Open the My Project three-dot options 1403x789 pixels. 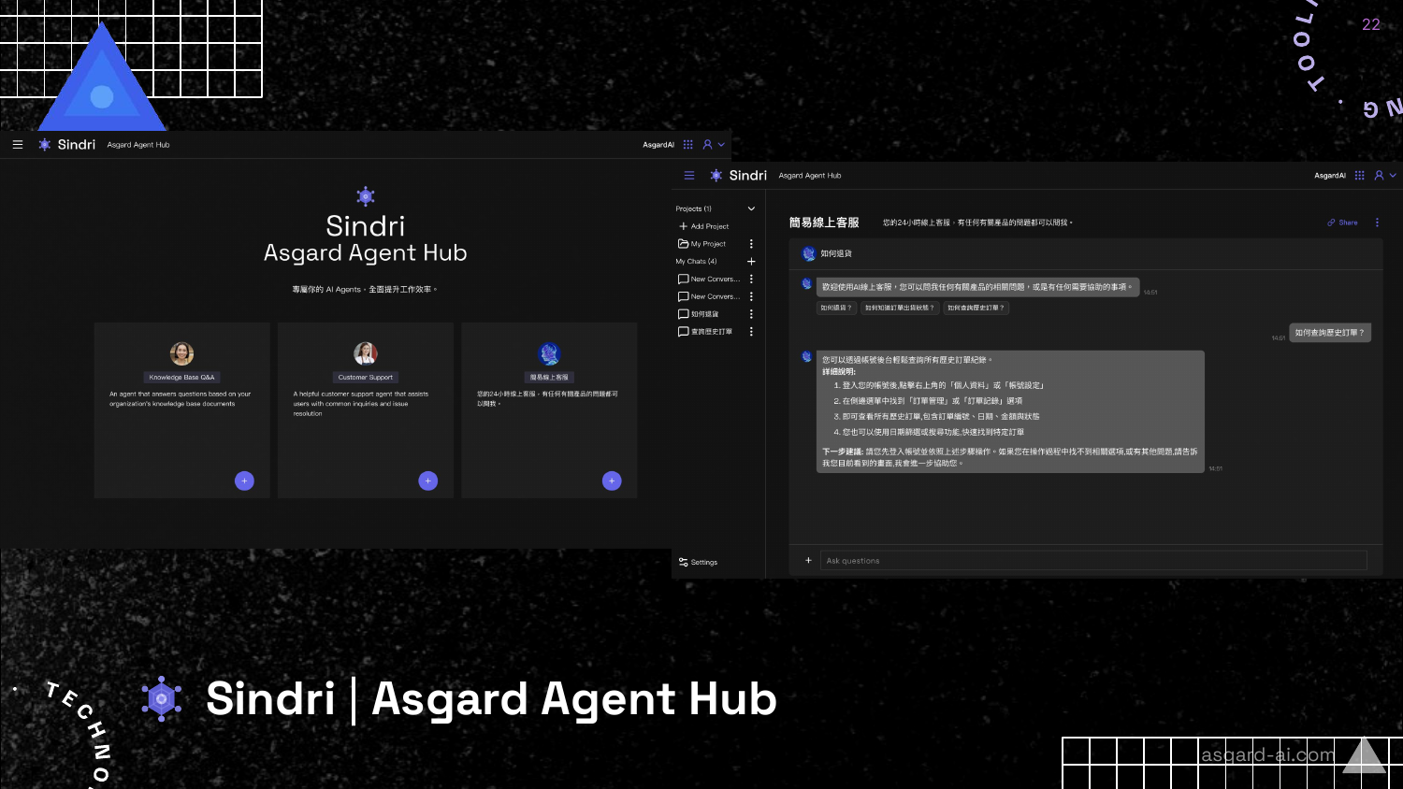click(751, 244)
